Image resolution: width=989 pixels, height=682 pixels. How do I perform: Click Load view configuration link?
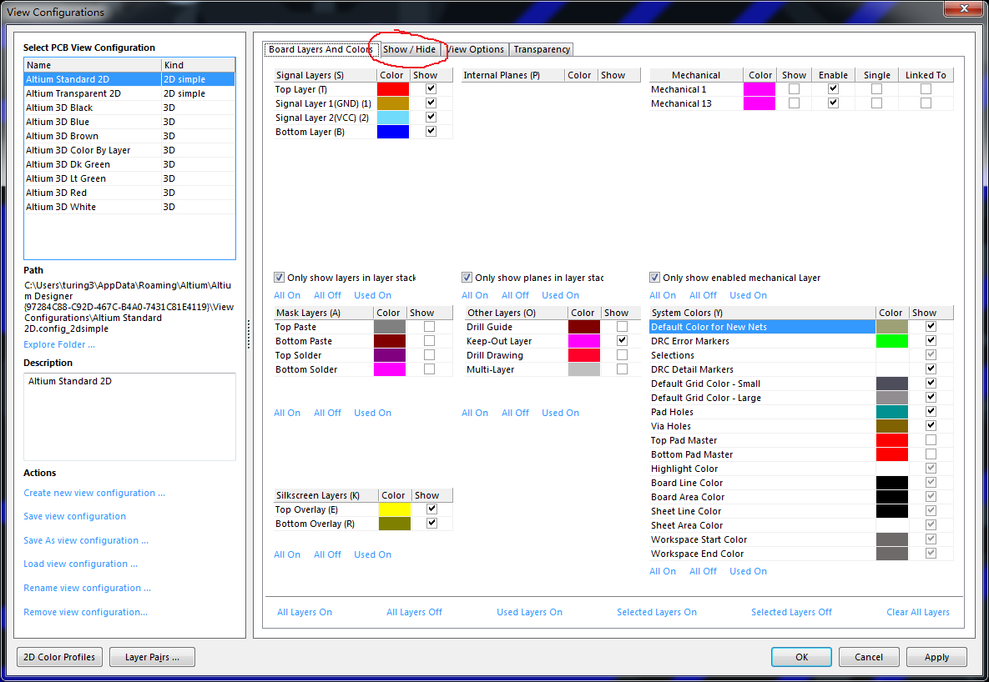point(80,564)
